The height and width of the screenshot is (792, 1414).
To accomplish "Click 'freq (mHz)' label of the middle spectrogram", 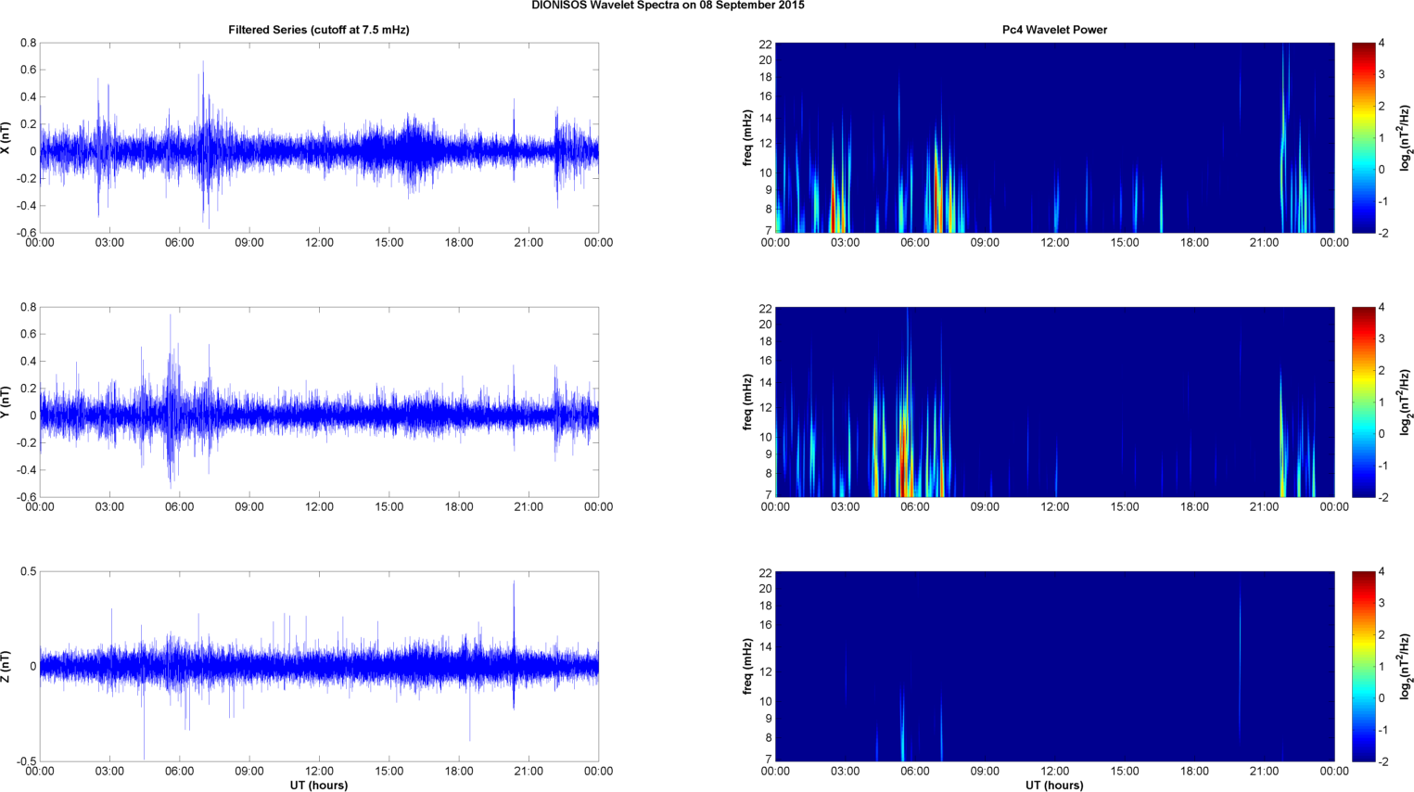I will 746,402.
